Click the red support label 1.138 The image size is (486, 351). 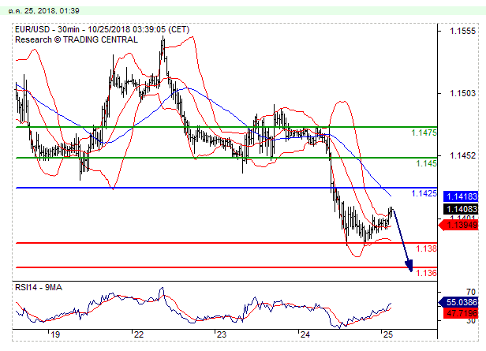(426, 248)
